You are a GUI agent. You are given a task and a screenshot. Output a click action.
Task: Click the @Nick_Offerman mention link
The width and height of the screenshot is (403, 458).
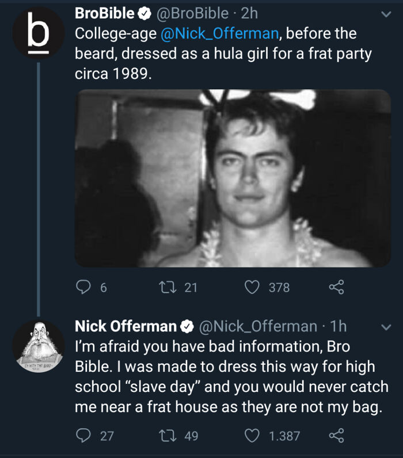tap(219, 33)
